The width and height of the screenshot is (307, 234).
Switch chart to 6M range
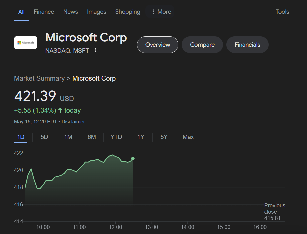pyautogui.click(x=92, y=137)
